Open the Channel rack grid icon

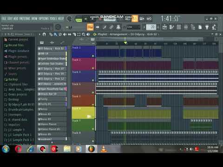(x=179, y=27)
